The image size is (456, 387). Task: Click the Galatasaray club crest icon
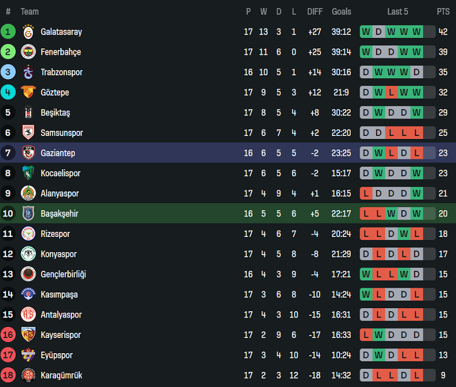(x=28, y=32)
